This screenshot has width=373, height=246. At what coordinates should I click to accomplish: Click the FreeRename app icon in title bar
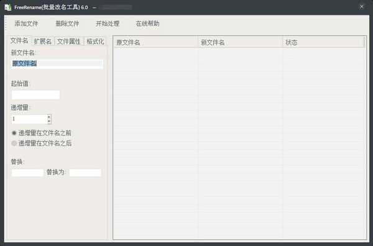point(8,7)
